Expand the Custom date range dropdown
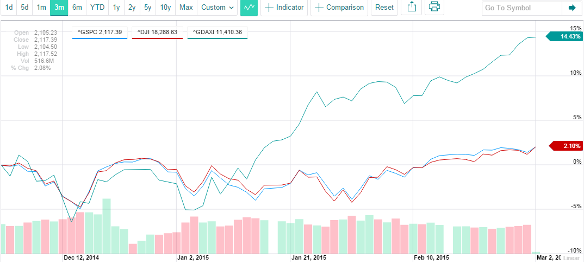Image resolution: width=584 pixels, height=271 pixels. (x=217, y=8)
